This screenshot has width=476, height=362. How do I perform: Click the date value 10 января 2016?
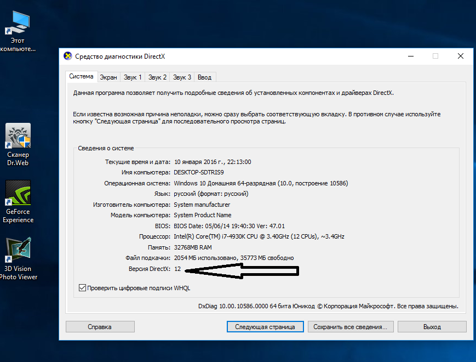(213, 162)
